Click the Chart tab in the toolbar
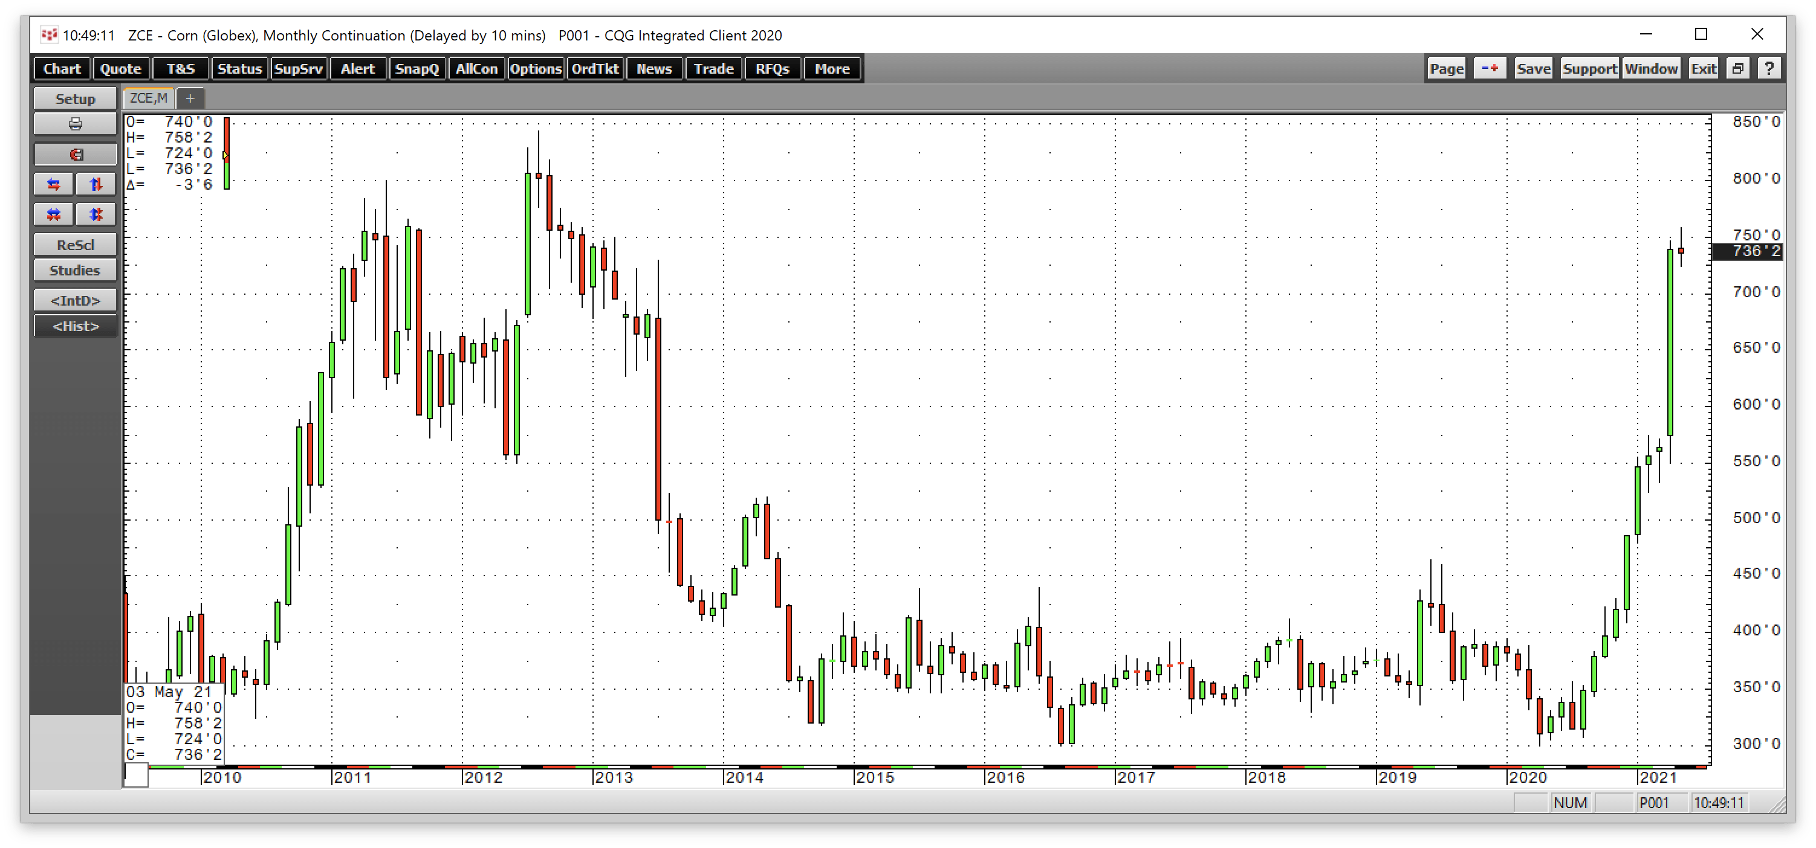The width and height of the screenshot is (1816, 848). coord(60,68)
